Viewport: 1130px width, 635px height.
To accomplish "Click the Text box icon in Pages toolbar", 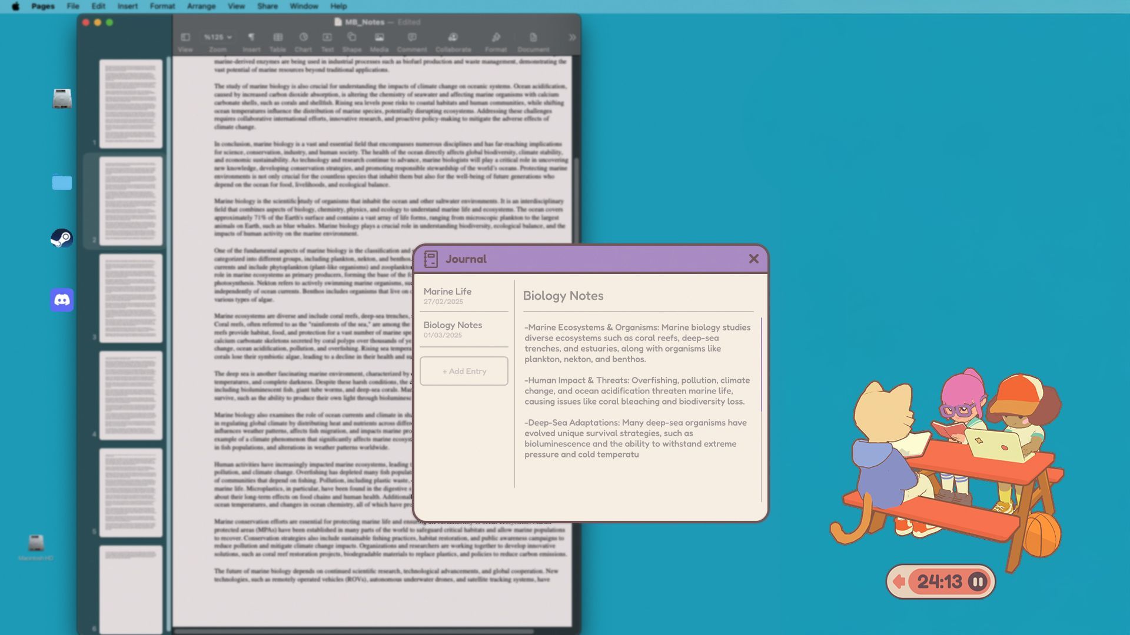I will [327, 37].
